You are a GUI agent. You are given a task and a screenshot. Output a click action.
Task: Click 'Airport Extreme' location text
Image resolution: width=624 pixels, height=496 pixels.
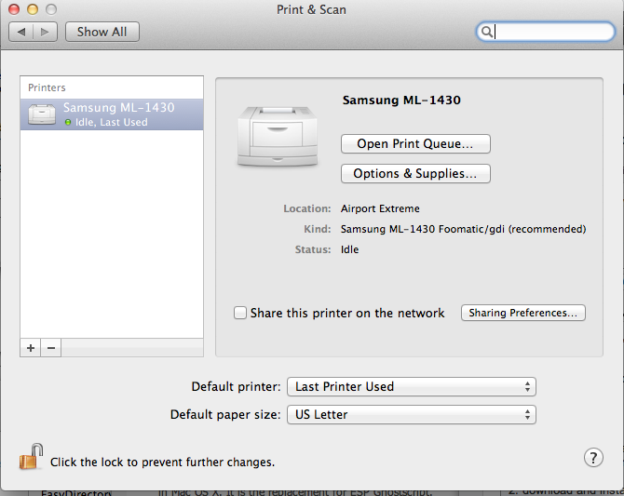pyautogui.click(x=380, y=208)
